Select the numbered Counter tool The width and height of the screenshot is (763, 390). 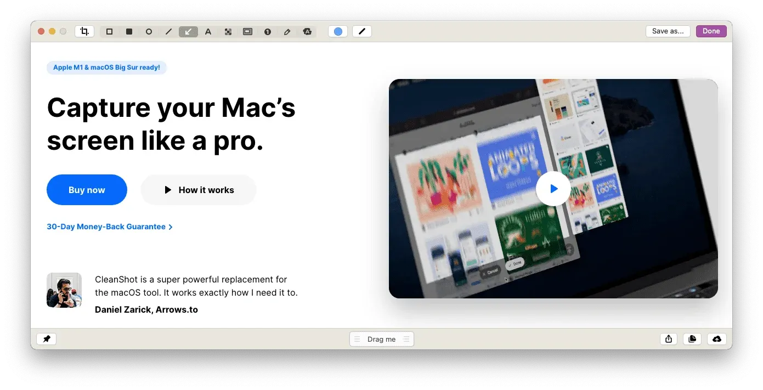[x=267, y=32]
